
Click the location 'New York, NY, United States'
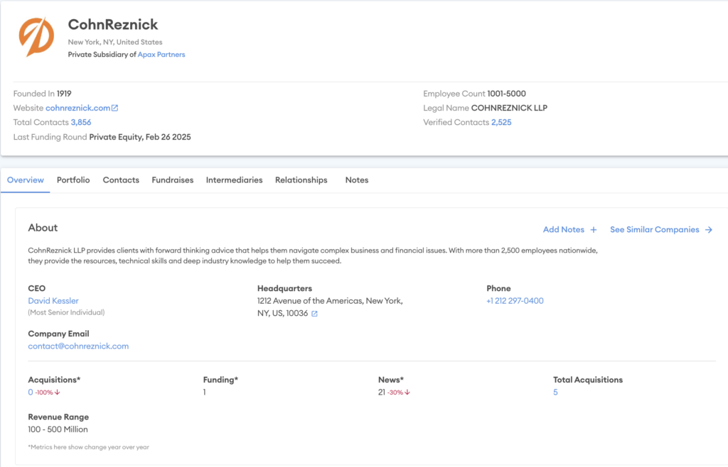[x=115, y=42]
